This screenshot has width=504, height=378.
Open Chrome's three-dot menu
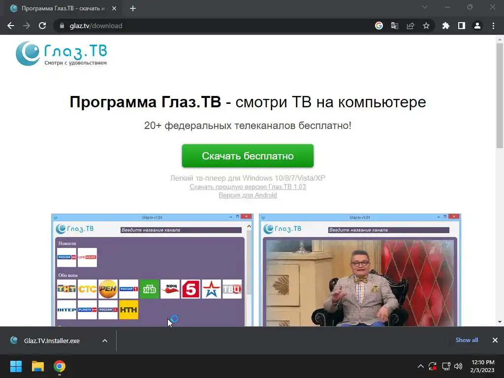[x=493, y=26]
